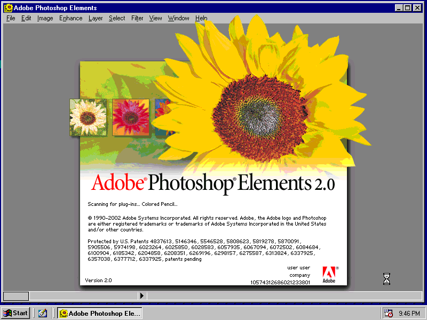427x320 pixels.
Task: Click the Adobe Photoshop Elements taskbar button
Action: [100, 313]
